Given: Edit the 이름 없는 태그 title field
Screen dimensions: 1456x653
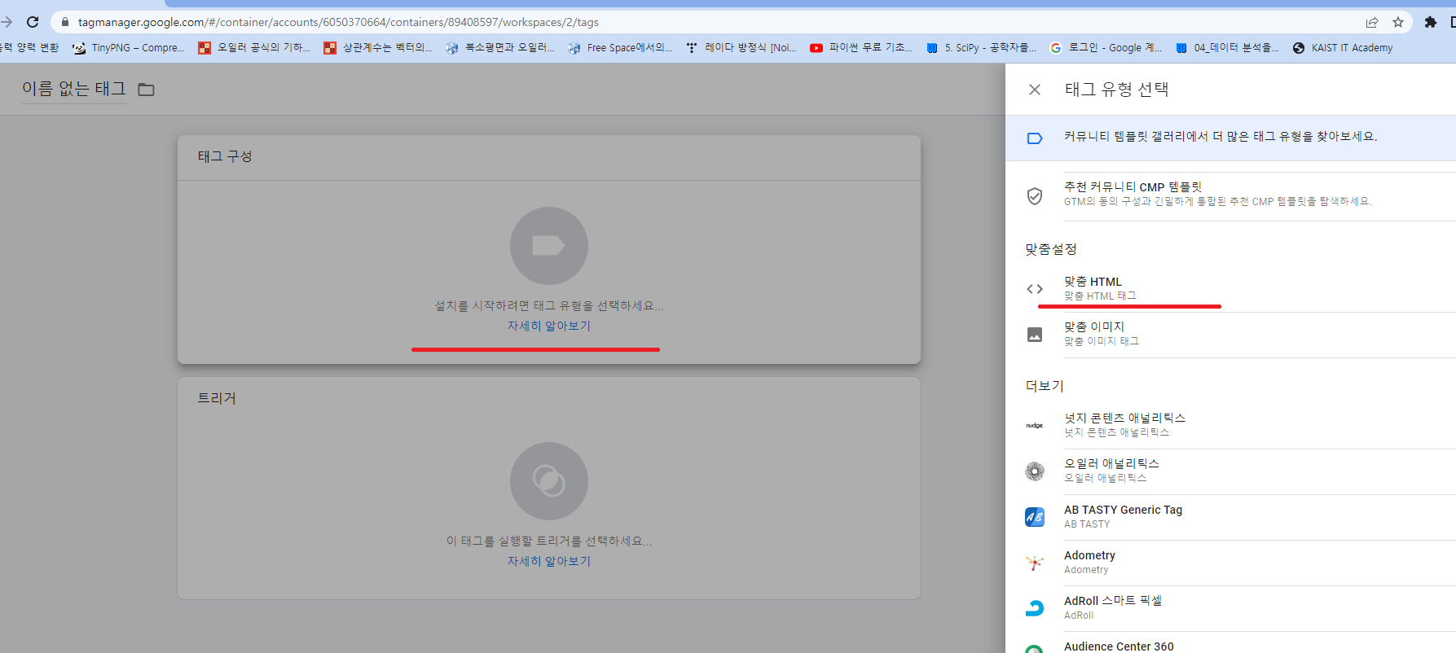Looking at the screenshot, I should (x=74, y=89).
